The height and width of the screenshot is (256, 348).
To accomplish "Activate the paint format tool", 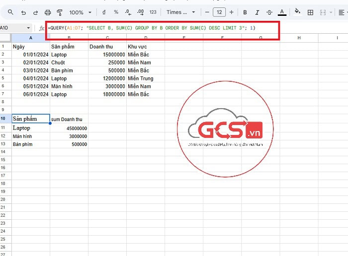I will pyautogui.click(x=60, y=12).
